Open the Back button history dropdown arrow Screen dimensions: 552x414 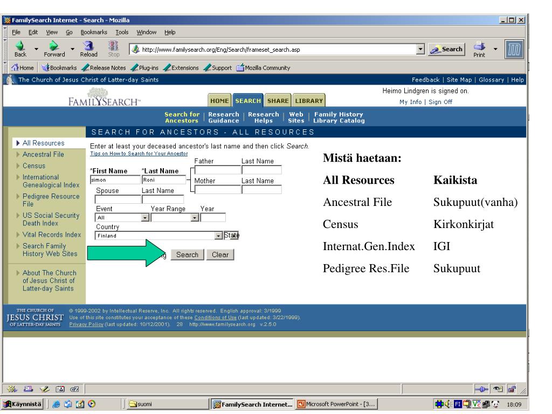[36, 49]
